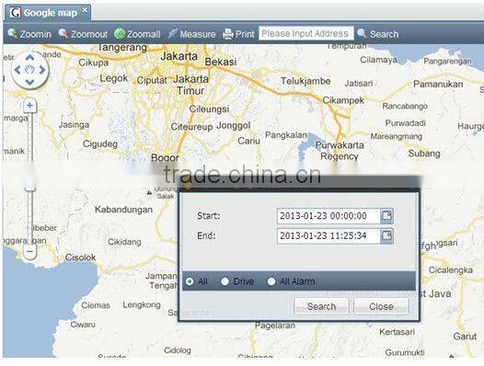Click the Garut label on map

click(x=465, y=336)
